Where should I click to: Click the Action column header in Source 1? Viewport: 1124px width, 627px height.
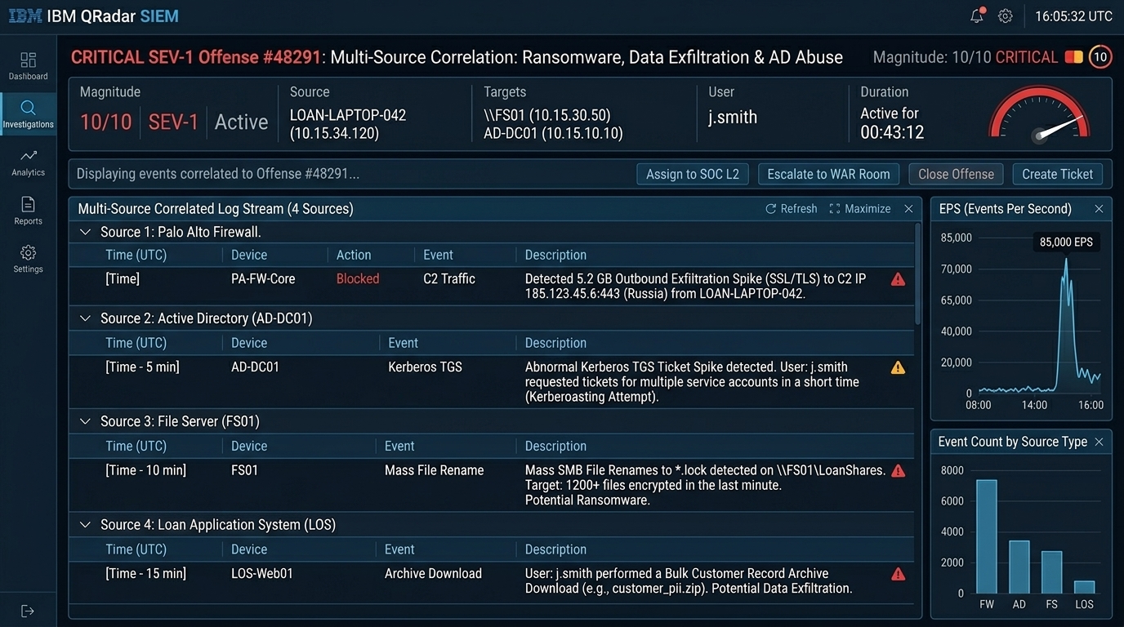tap(354, 255)
